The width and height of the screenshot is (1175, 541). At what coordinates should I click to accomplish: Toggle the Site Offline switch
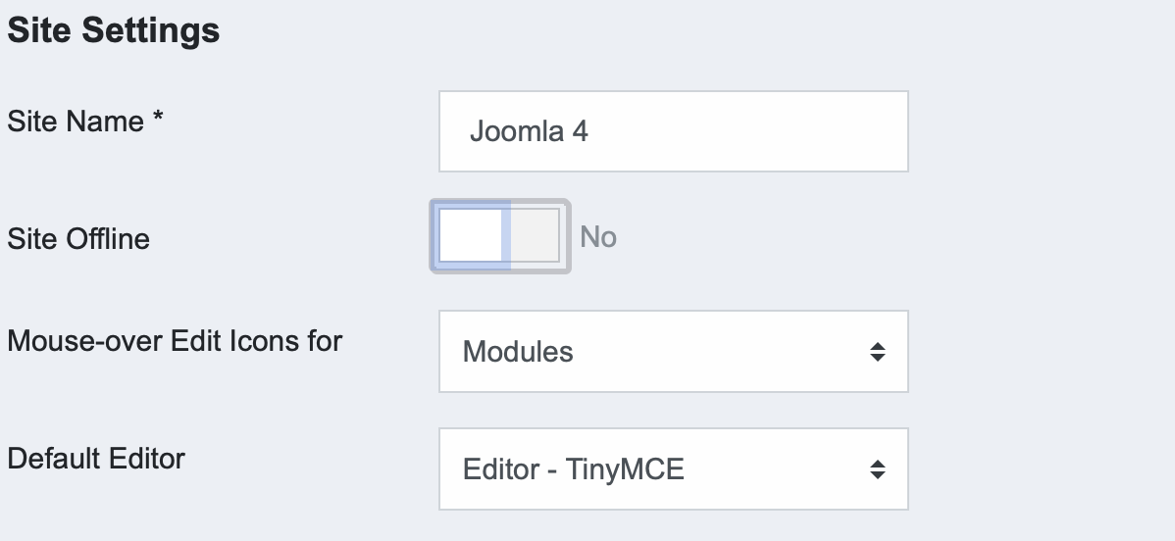pyautogui.click(x=500, y=236)
